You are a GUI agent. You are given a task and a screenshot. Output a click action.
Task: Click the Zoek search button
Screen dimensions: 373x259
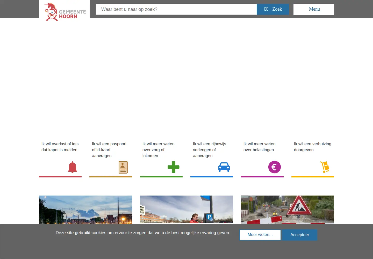point(273,9)
